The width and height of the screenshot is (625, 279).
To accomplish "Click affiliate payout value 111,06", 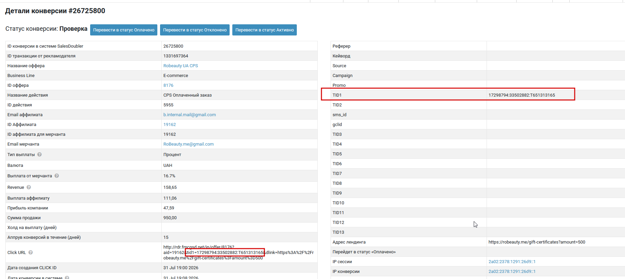I will 170,198.
